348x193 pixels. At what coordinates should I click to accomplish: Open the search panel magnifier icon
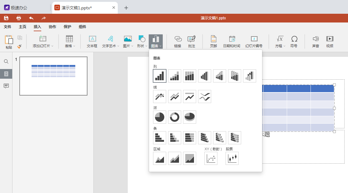(6, 62)
